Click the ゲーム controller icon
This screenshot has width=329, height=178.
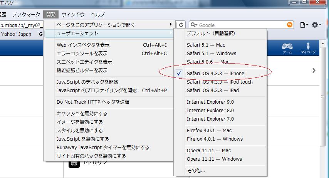(x=287, y=47)
